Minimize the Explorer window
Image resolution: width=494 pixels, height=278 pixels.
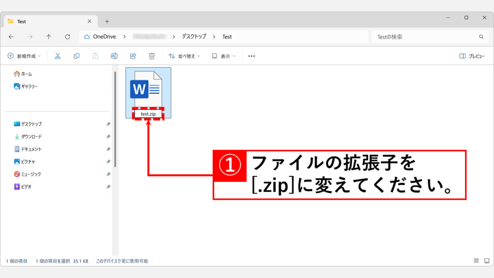tap(448, 18)
